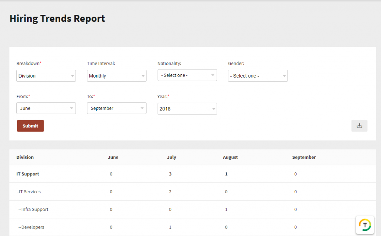Click the Hiring Trends Report heading

[x=57, y=19]
